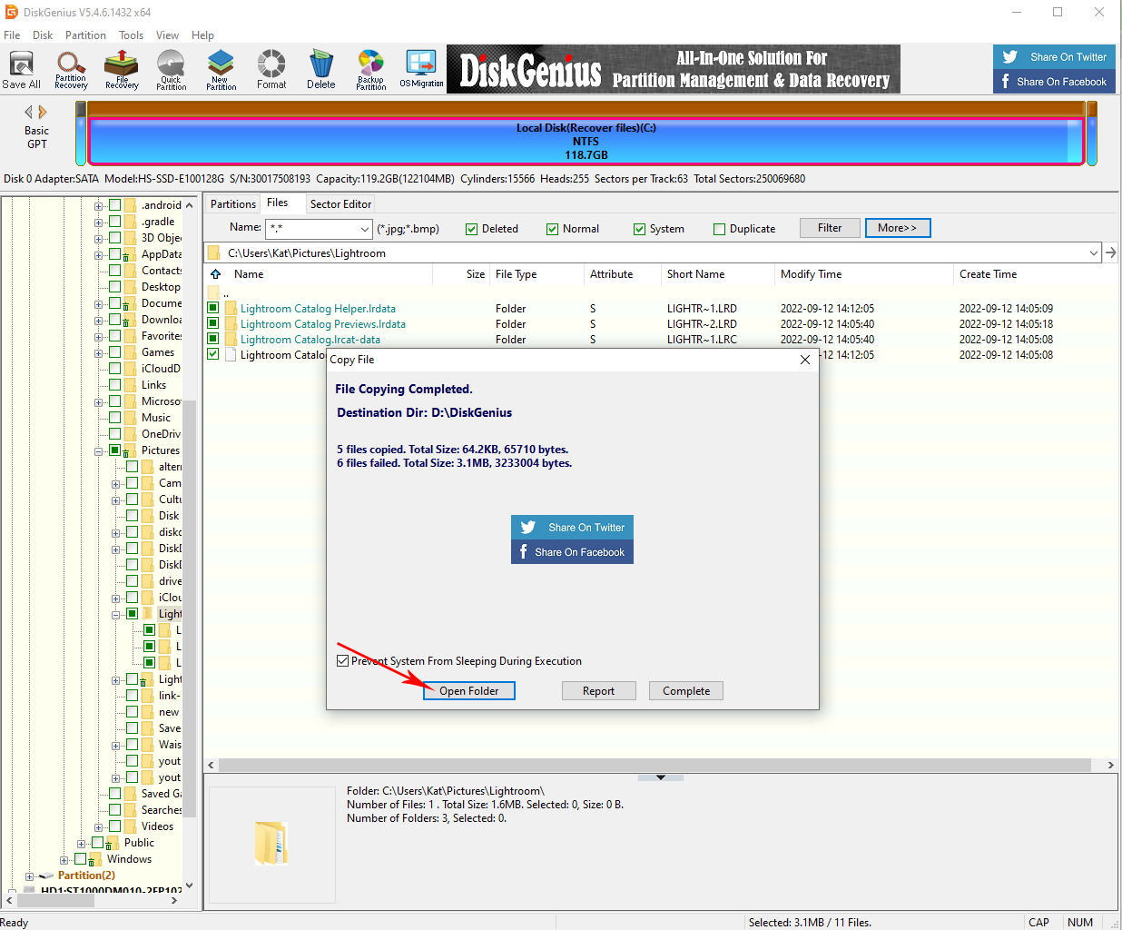Click the Complete button
The height and width of the screenshot is (930, 1122).
[686, 691]
